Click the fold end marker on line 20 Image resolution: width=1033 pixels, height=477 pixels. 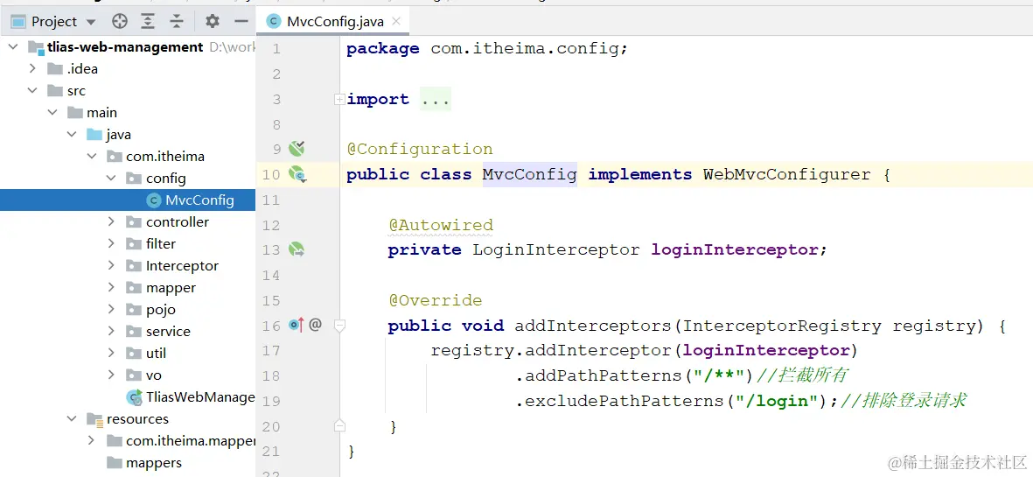pos(339,425)
